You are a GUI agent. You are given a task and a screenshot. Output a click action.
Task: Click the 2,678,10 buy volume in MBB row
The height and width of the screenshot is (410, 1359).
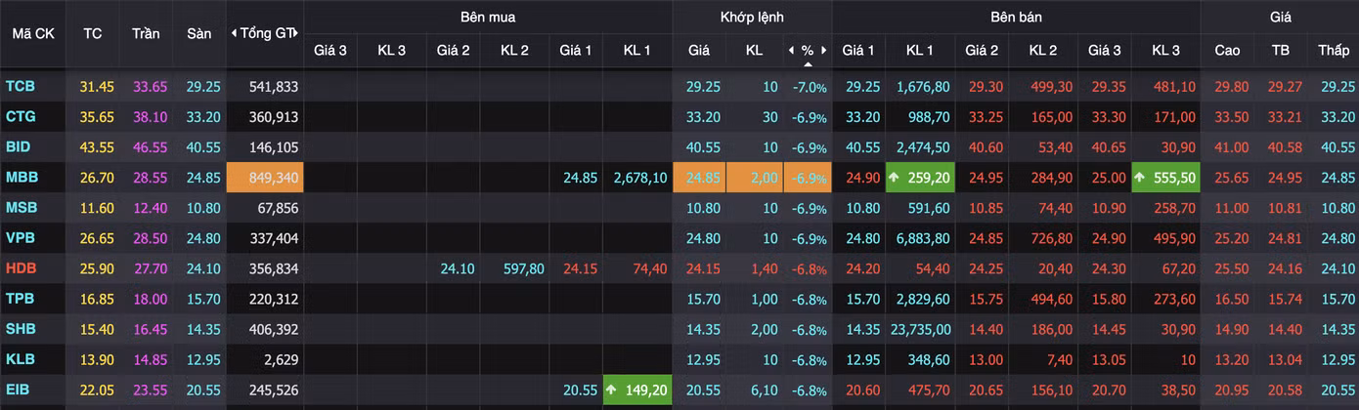coord(640,178)
